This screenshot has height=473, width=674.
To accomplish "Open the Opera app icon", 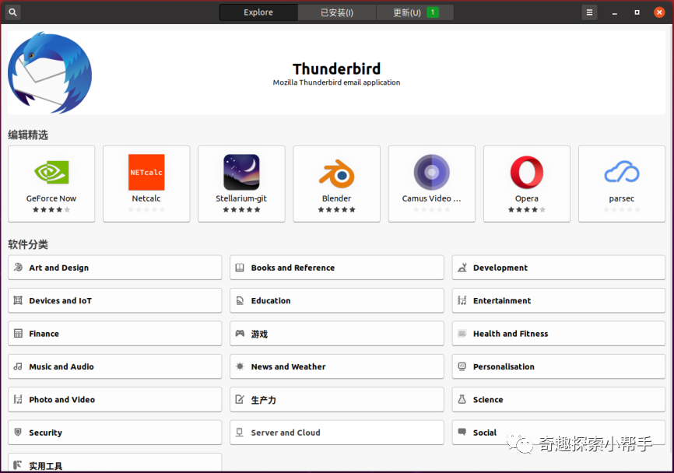I will (527, 172).
